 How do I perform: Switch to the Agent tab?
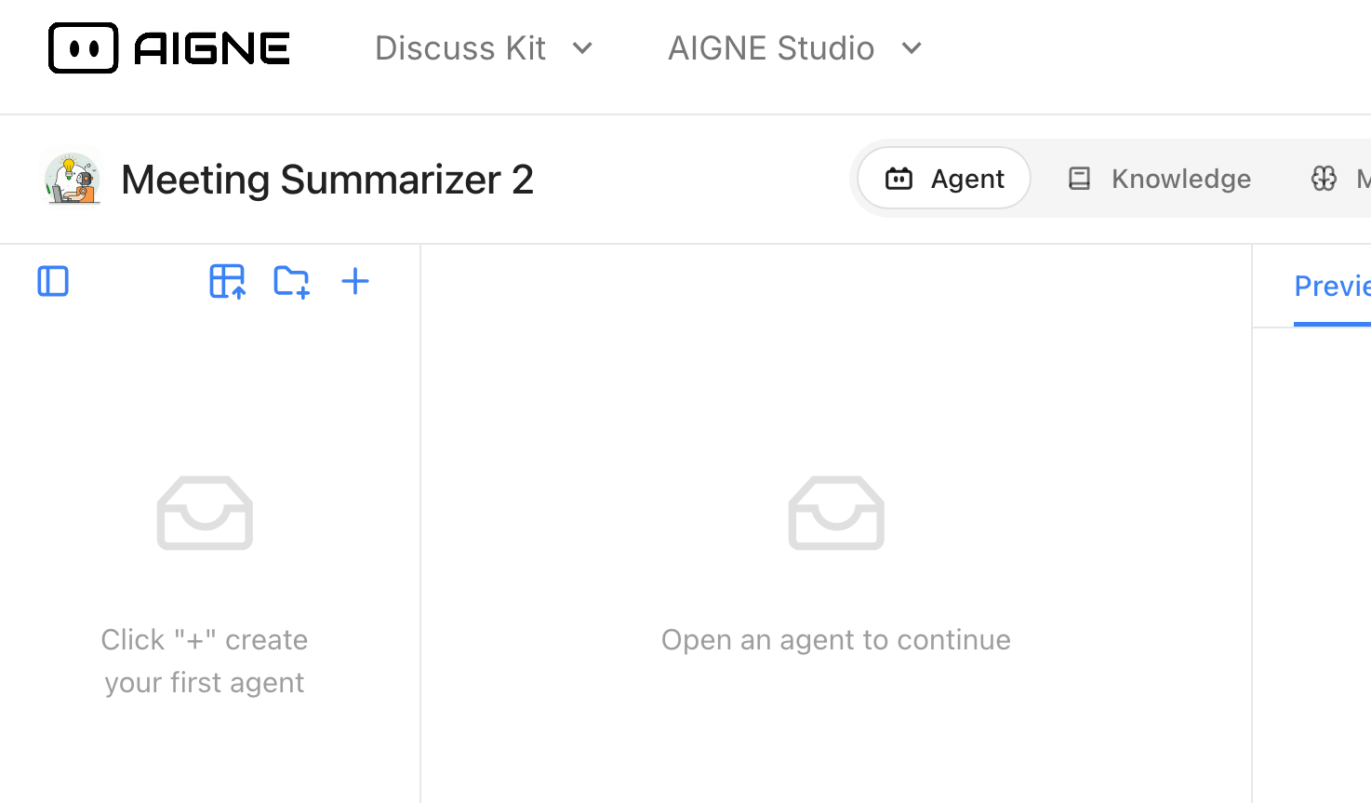(x=944, y=179)
